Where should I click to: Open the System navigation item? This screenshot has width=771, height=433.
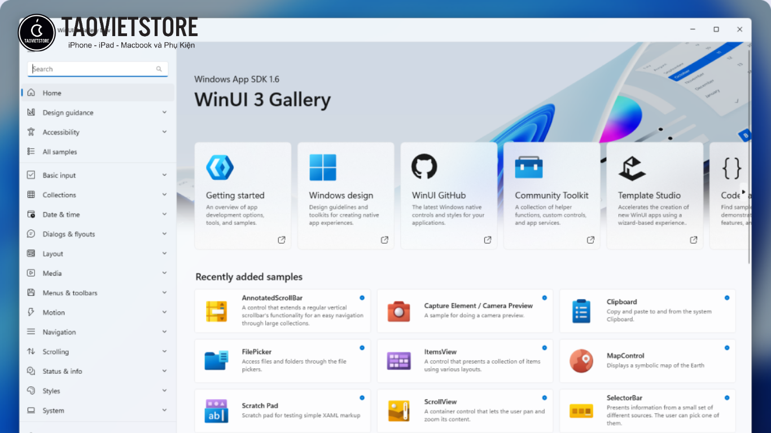tap(98, 410)
